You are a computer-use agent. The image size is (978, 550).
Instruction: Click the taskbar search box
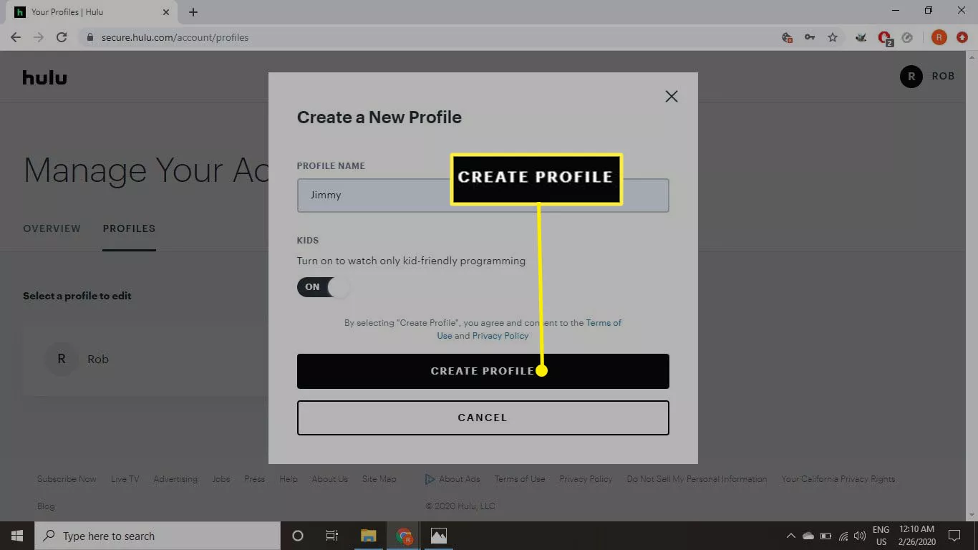click(158, 536)
